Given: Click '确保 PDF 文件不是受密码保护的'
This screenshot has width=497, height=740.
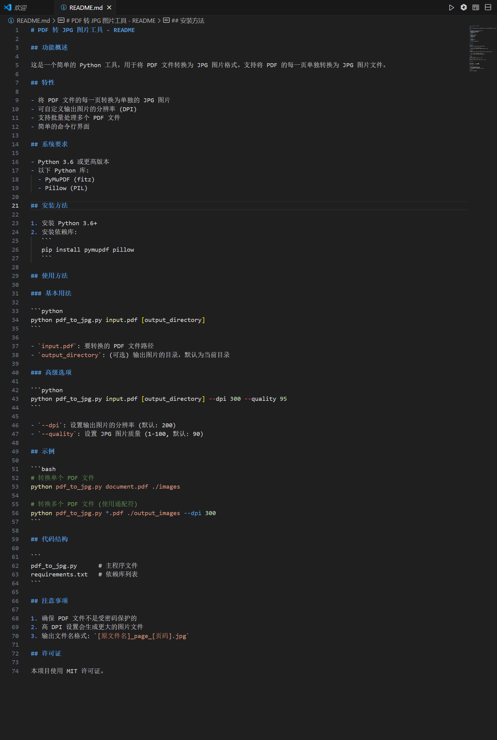Looking at the screenshot, I should pyautogui.click(x=89, y=618).
